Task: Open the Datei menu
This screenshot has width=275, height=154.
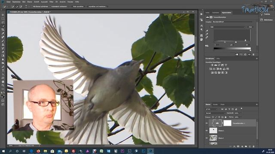Action: pyautogui.click(x=9, y=2)
